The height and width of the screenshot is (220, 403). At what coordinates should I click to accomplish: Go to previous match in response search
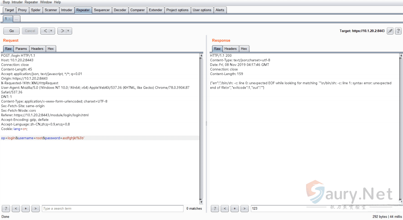pyautogui.click(x=225, y=209)
